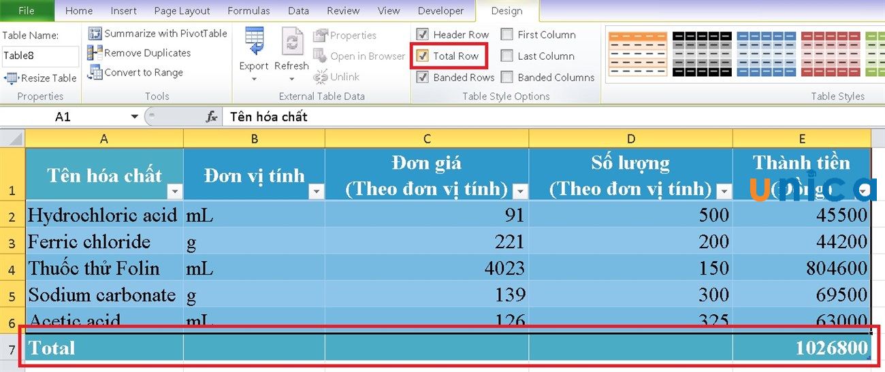Click the fx insert function icon
The height and width of the screenshot is (372, 885).
(x=212, y=117)
